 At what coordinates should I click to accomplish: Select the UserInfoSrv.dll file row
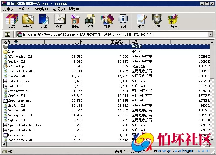pyautogui.click(x=106, y=71)
